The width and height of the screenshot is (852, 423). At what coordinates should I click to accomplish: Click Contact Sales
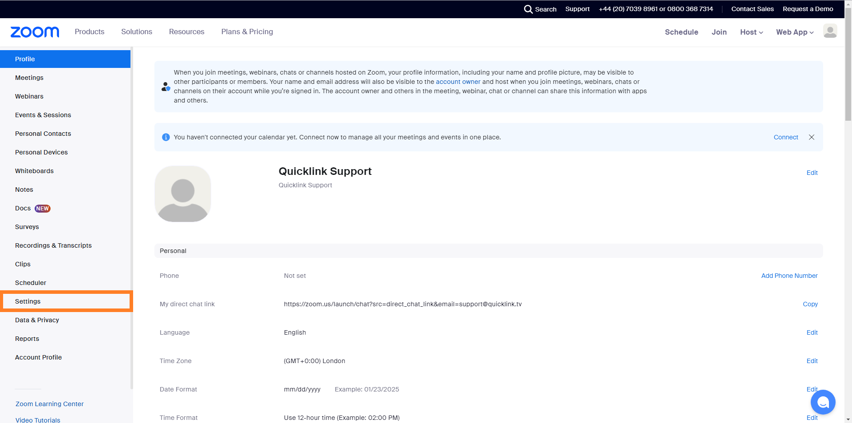click(753, 9)
